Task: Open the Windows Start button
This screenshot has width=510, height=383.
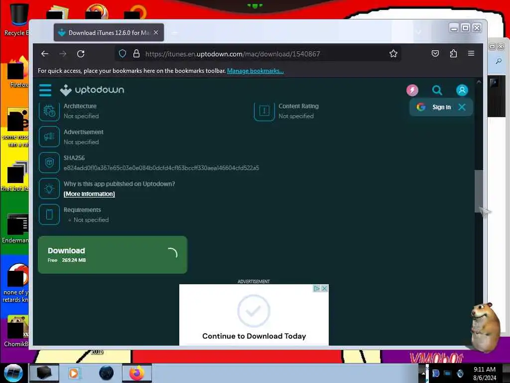Action: [x=13, y=373]
